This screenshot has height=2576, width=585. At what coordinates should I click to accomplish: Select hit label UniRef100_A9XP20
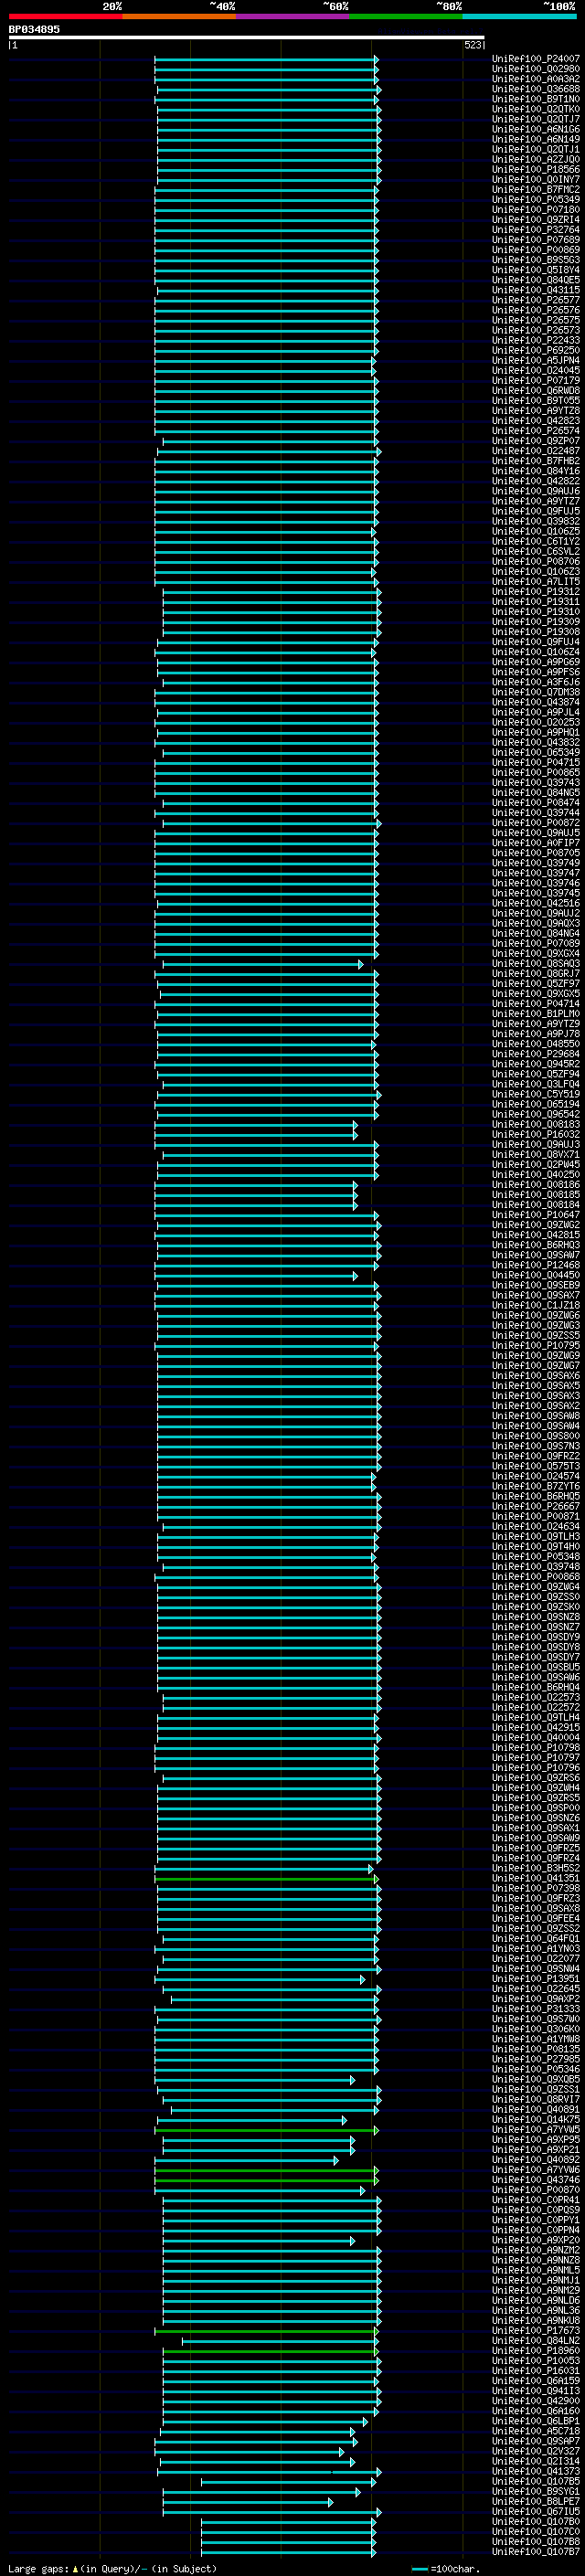pyautogui.click(x=536, y=2240)
